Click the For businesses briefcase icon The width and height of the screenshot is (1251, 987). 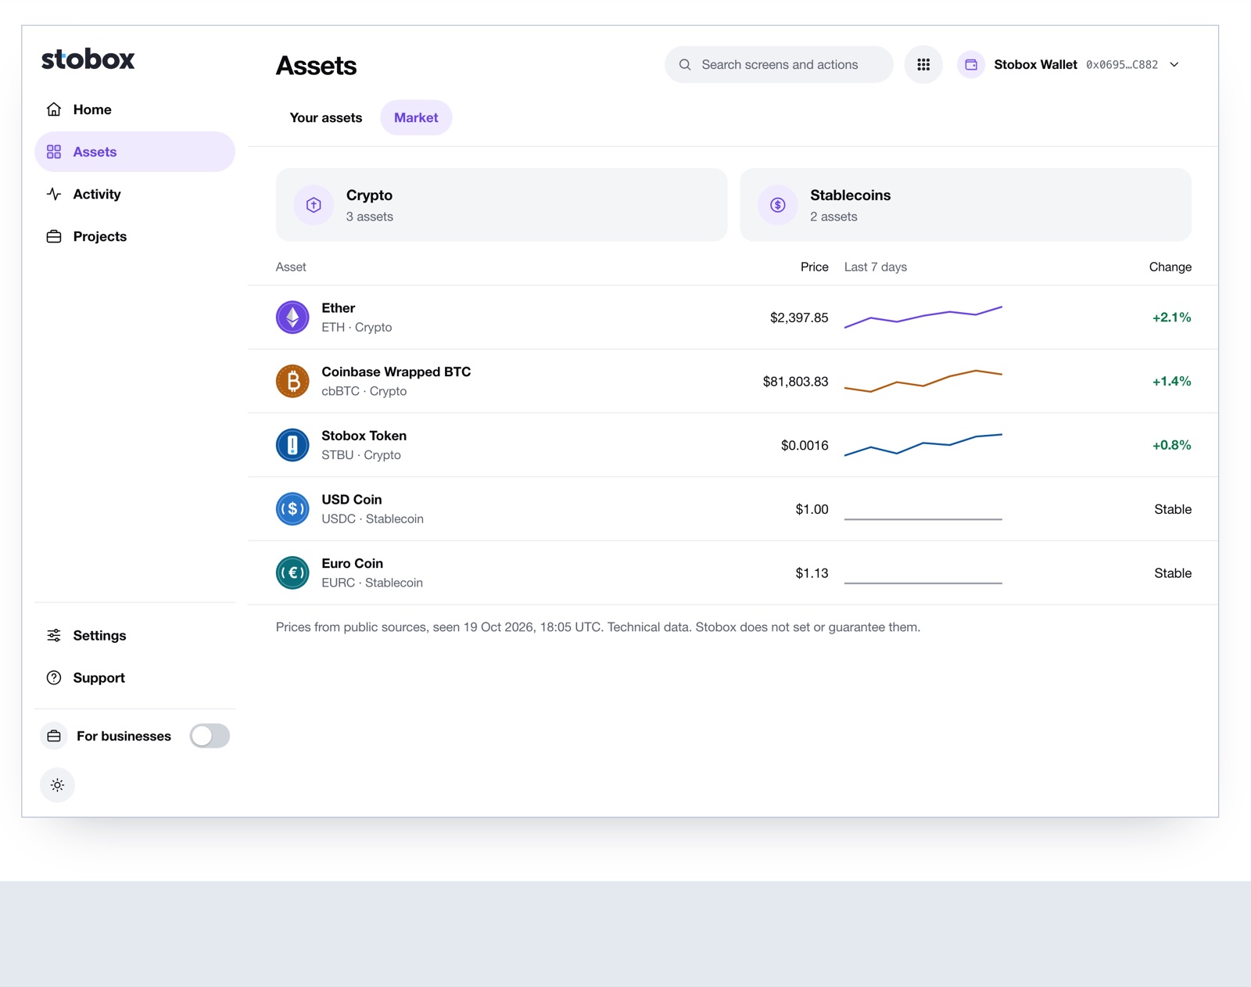tap(54, 736)
